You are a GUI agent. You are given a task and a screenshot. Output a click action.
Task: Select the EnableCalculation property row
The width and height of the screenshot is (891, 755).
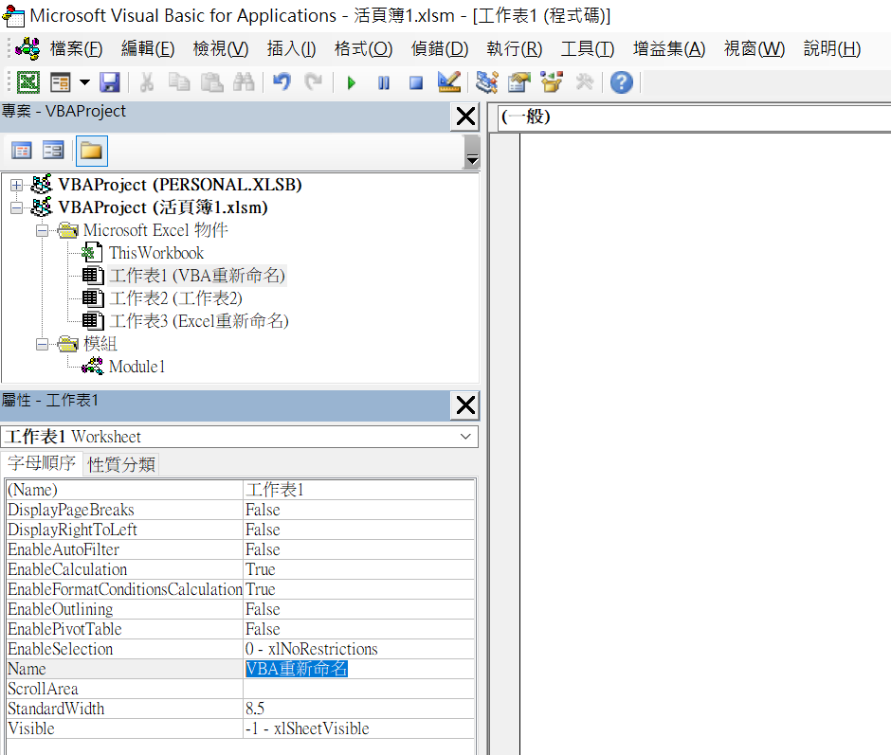pos(241,569)
